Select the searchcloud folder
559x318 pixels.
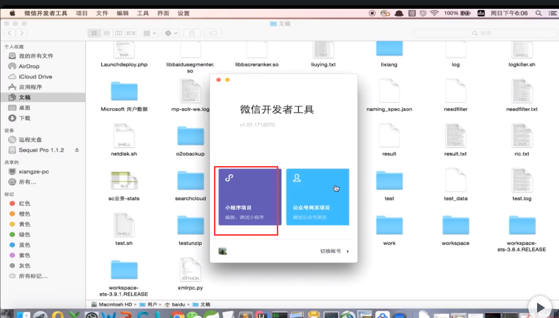(x=191, y=181)
